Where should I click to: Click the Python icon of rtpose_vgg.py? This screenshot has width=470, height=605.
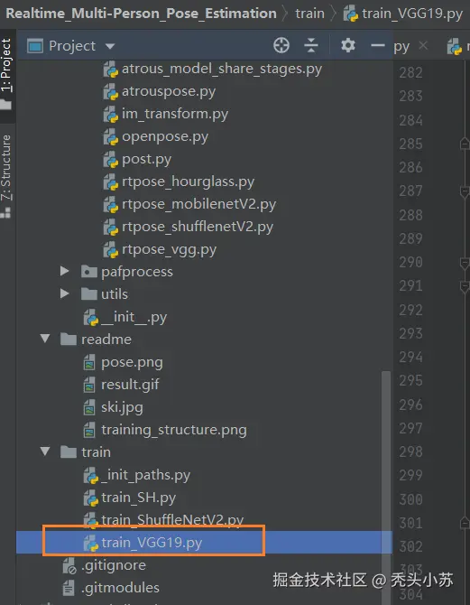(x=111, y=249)
